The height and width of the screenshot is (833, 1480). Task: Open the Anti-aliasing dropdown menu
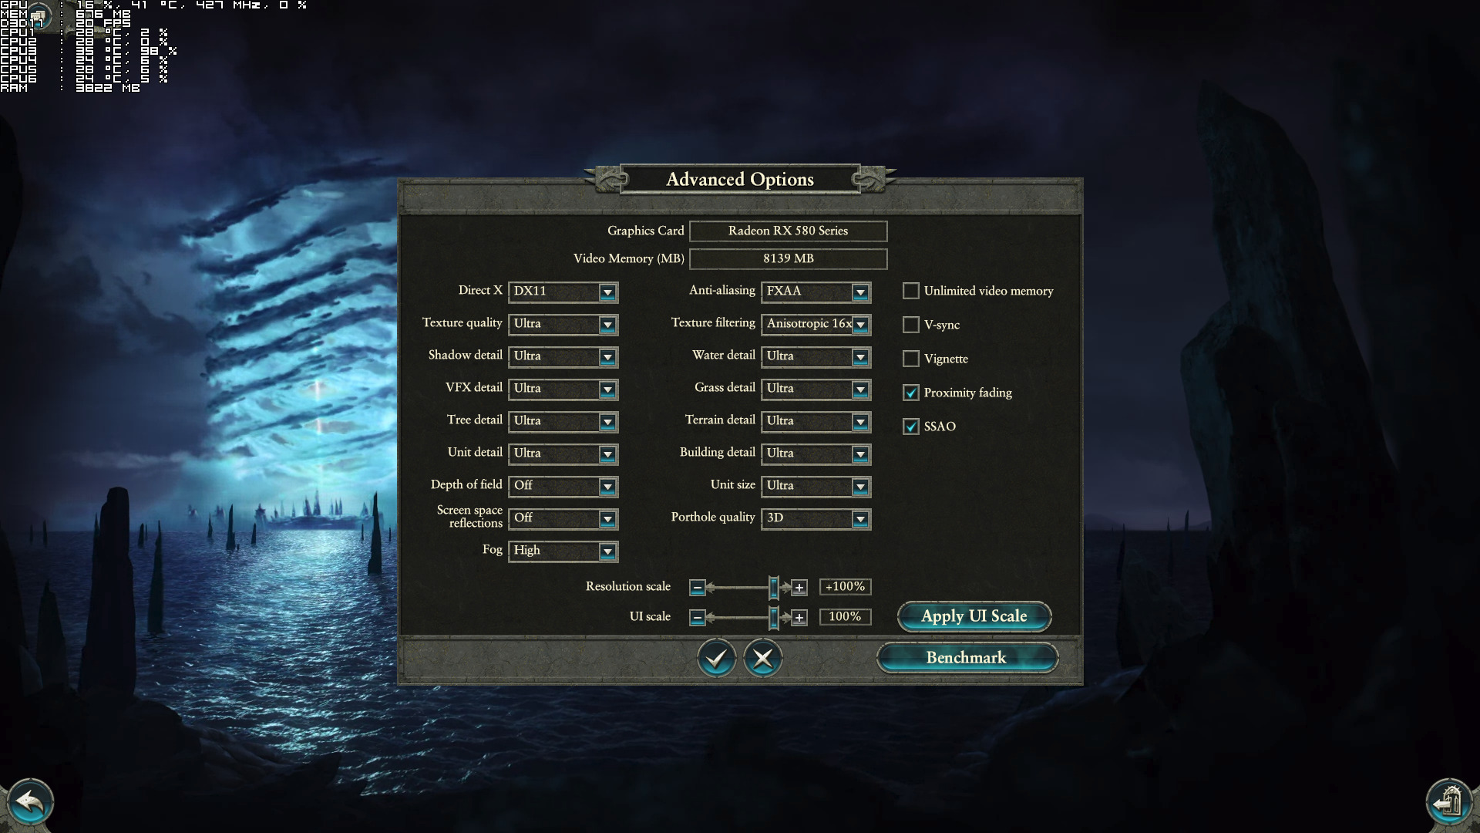tap(861, 292)
